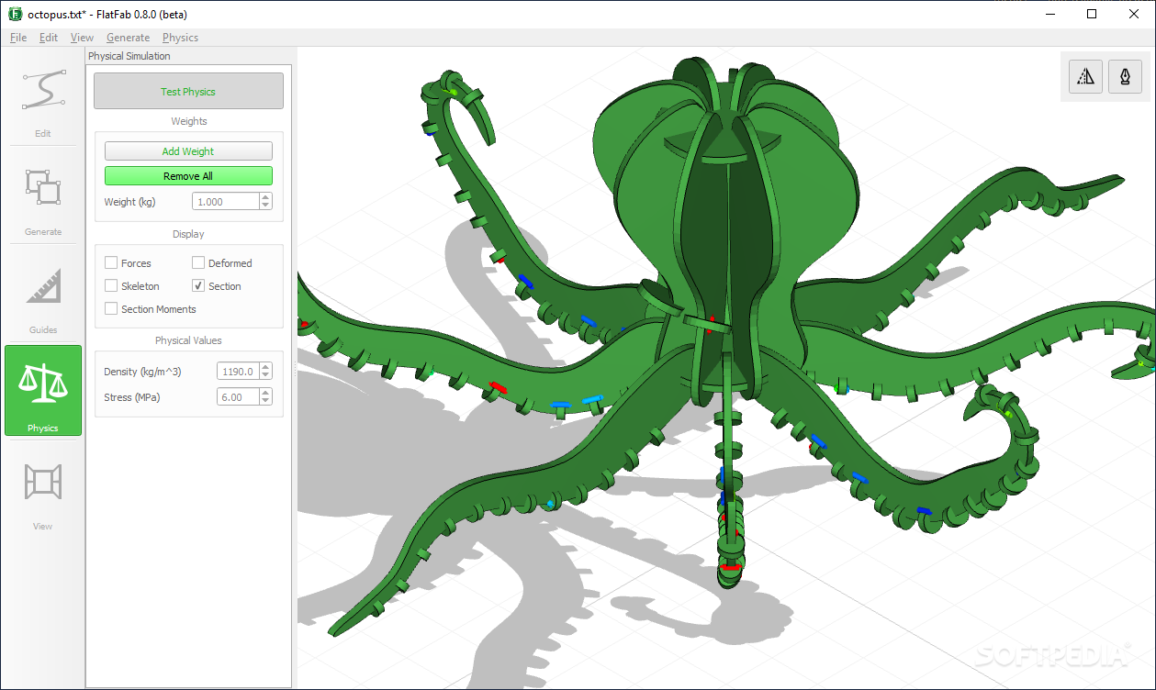Click the Test Physics button

pyautogui.click(x=188, y=92)
